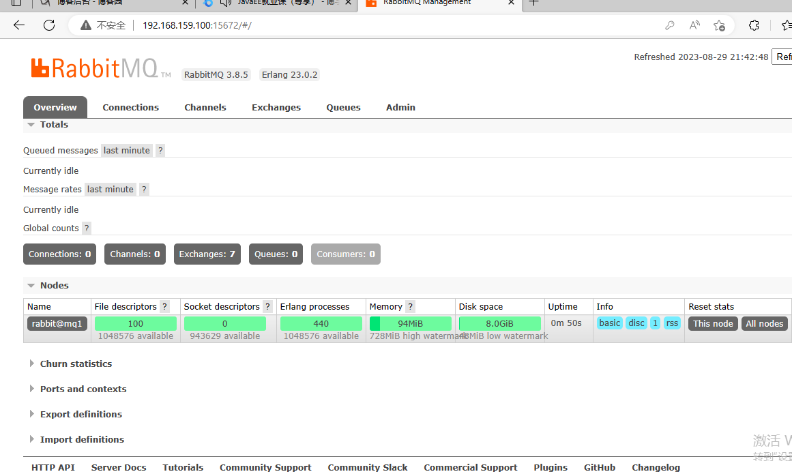This screenshot has width=792, height=474.
Task: Open browser extensions puzzle icon
Action: [x=754, y=25]
